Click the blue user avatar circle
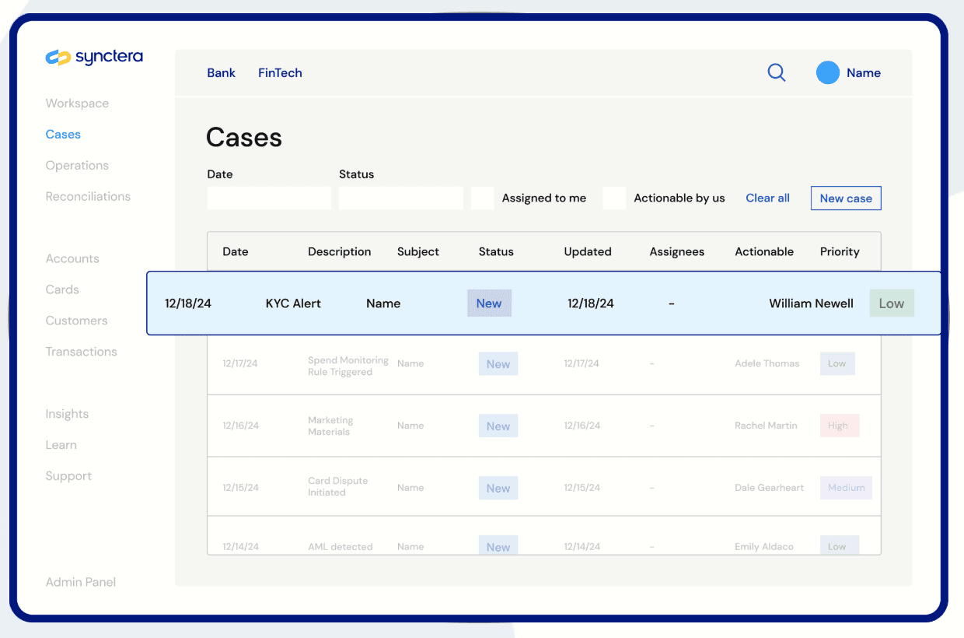Image resolution: width=964 pixels, height=638 pixels. (828, 73)
